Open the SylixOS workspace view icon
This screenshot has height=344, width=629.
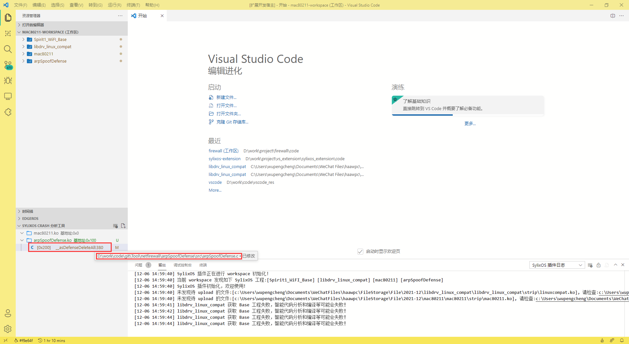coord(8,33)
